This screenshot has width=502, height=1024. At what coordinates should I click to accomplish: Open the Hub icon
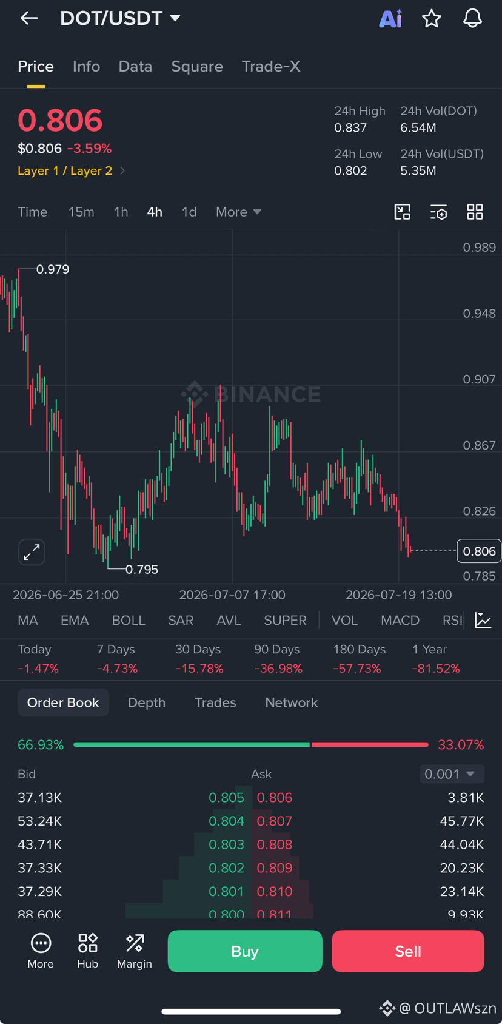[87, 951]
